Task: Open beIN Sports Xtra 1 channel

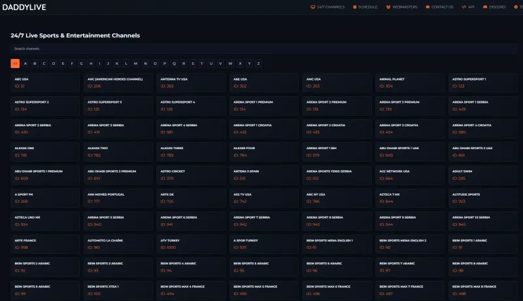Action: [119, 289]
